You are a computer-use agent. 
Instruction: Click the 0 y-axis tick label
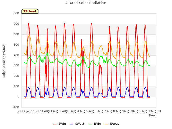pos(18,97)
